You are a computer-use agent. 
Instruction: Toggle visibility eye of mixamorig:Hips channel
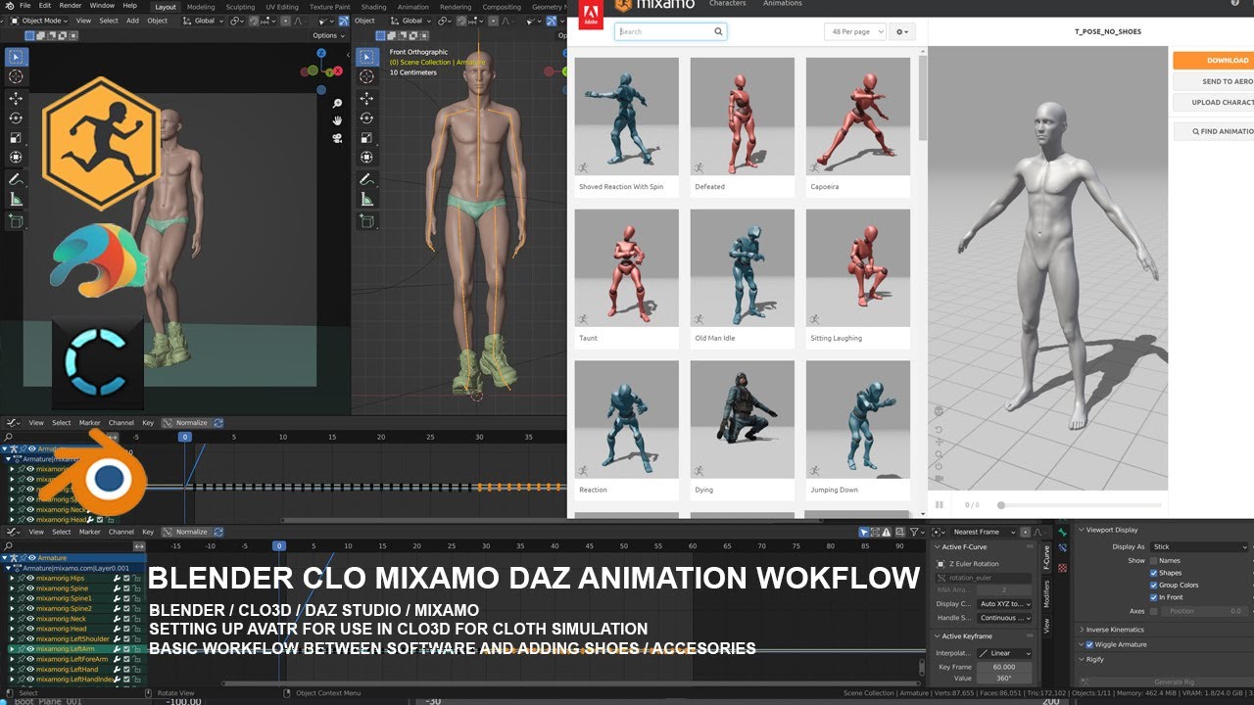30,578
